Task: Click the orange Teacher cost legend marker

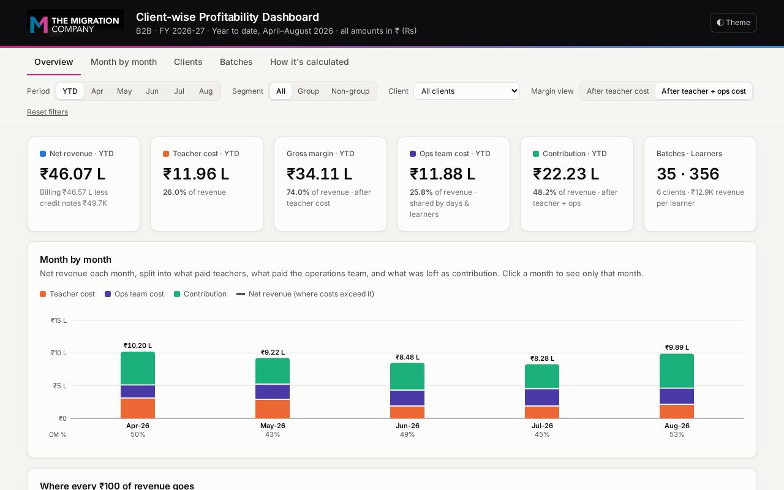Action: (43, 294)
